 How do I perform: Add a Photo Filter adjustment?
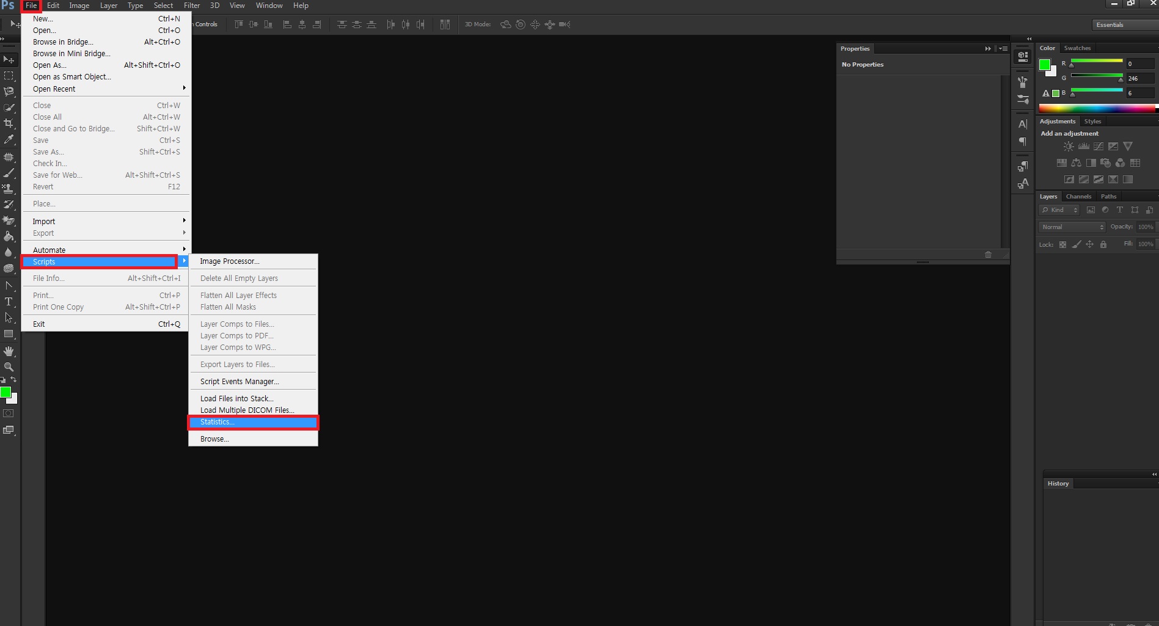point(1105,163)
